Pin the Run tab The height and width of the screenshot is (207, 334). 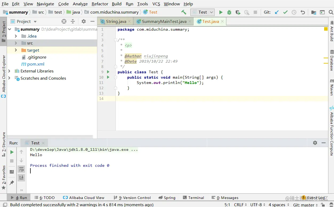[12, 183]
